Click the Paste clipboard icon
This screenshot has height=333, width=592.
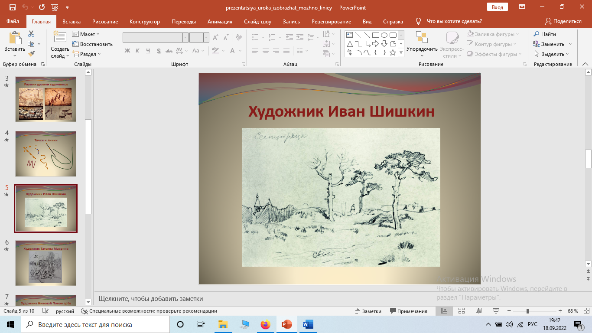[15, 38]
